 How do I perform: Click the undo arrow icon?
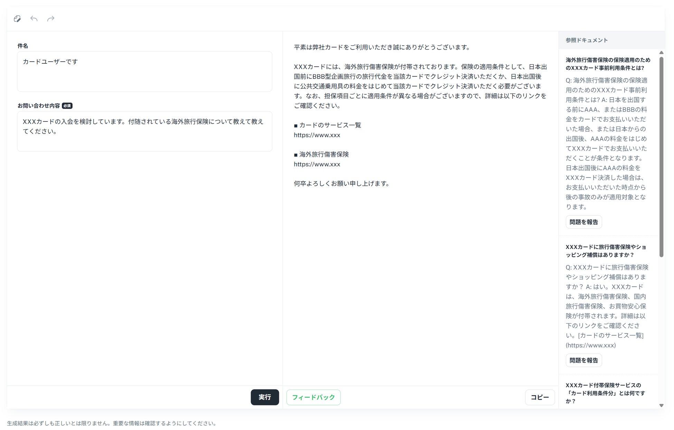34,19
